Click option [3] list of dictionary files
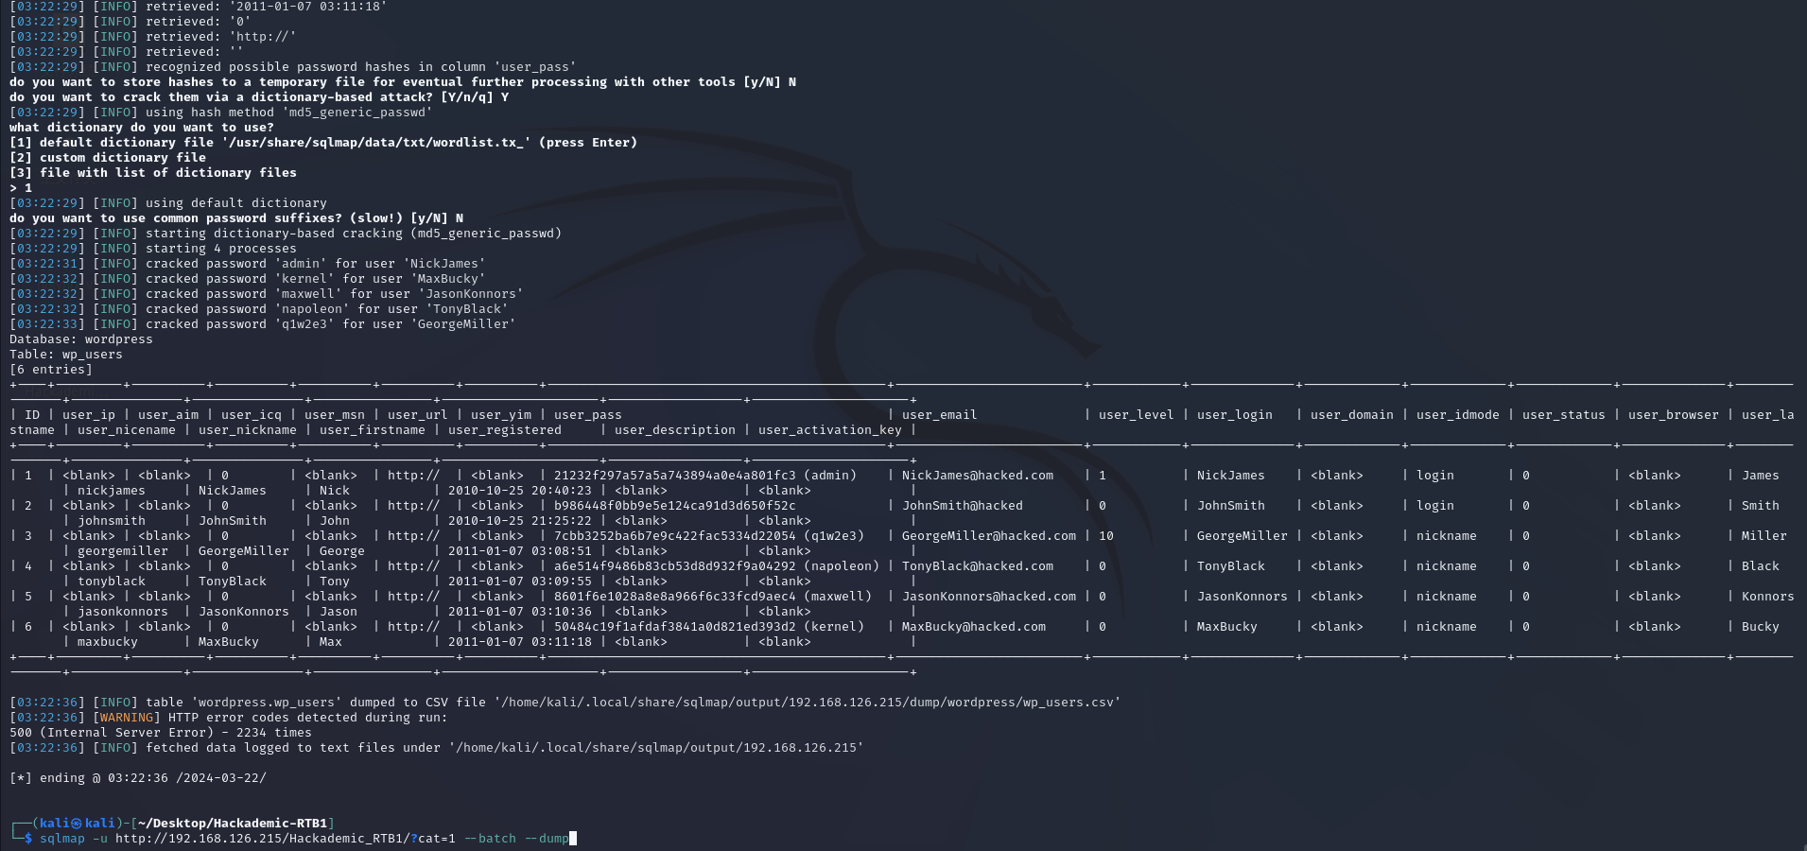Image resolution: width=1807 pixels, height=851 pixels. (x=152, y=173)
